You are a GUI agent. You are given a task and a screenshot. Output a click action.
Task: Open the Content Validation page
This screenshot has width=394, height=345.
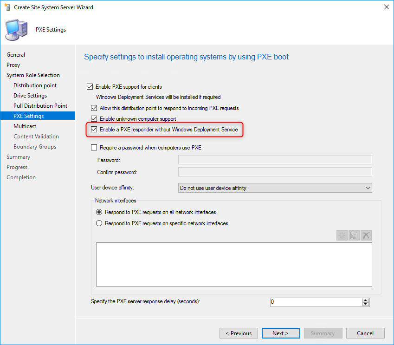click(36, 137)
